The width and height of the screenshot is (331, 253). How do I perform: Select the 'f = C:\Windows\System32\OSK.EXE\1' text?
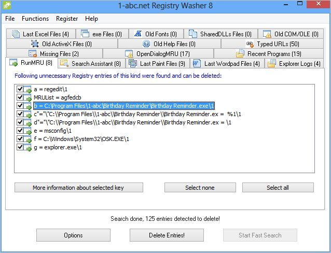81,139
